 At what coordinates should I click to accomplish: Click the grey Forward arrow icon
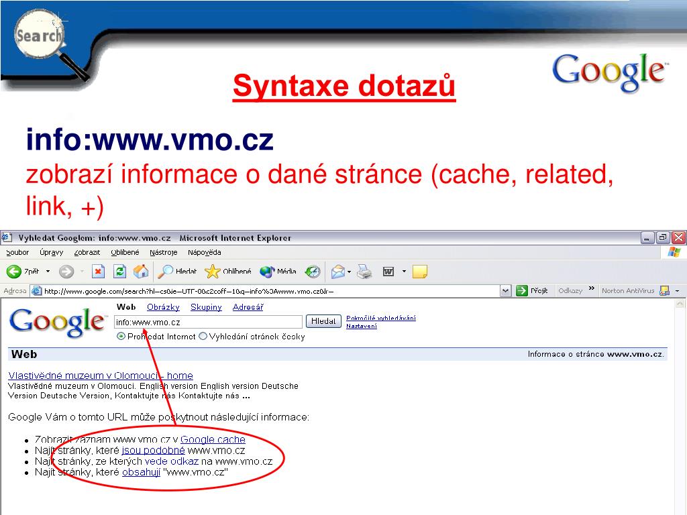66,272
